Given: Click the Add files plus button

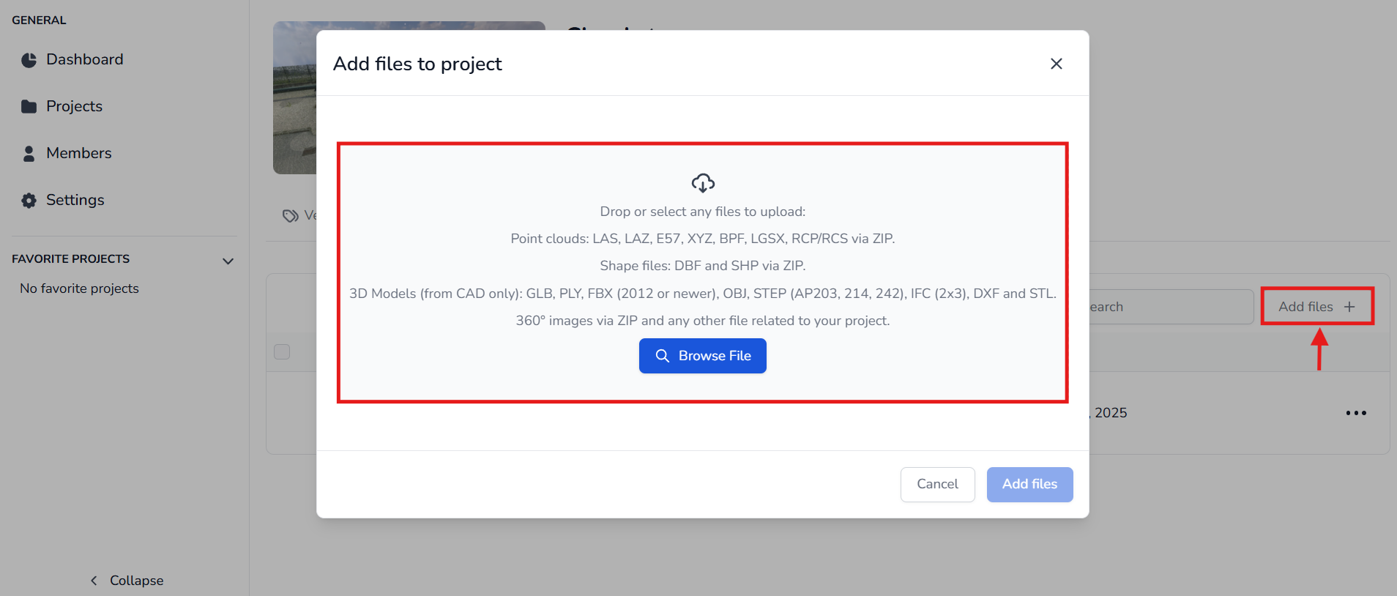Looking at the screenshot, I should (1316, 307).
